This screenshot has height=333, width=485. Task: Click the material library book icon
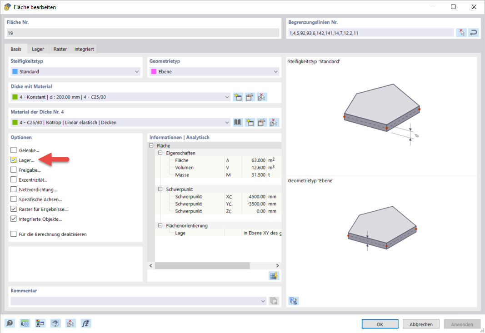(x=238, y=123)
